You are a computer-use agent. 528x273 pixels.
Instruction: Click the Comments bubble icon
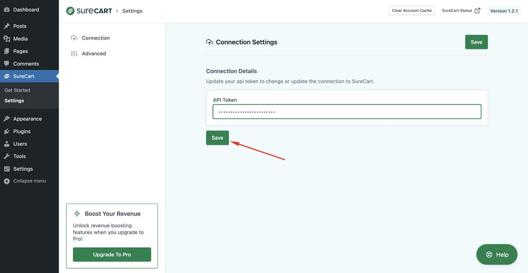6,64
